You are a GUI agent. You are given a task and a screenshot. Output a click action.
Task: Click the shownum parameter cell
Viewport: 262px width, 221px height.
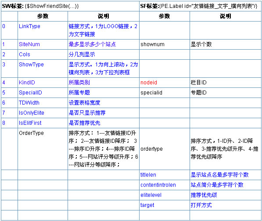pos(165,44)
